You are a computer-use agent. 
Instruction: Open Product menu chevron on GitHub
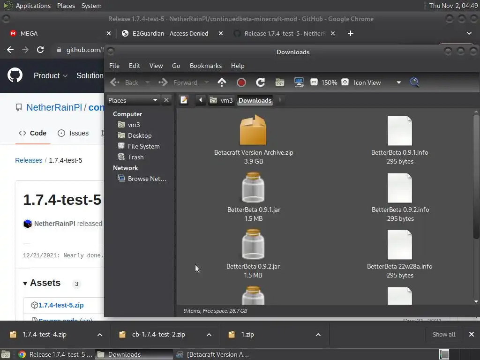point(65,75)
